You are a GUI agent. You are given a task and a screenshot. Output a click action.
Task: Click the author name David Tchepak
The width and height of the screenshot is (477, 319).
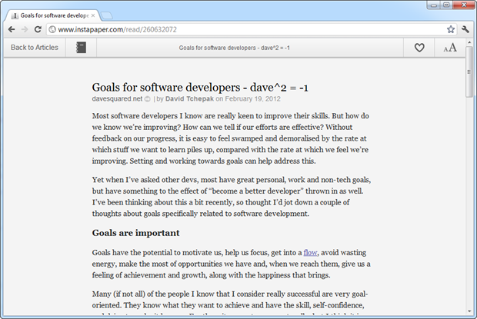[189, 98]
